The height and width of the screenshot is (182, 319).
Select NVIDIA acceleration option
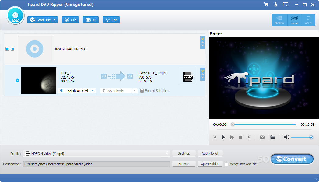[x=279, y=20]
